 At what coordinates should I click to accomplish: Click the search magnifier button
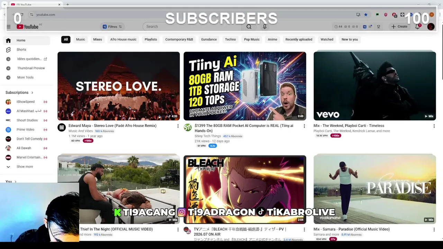249,27
